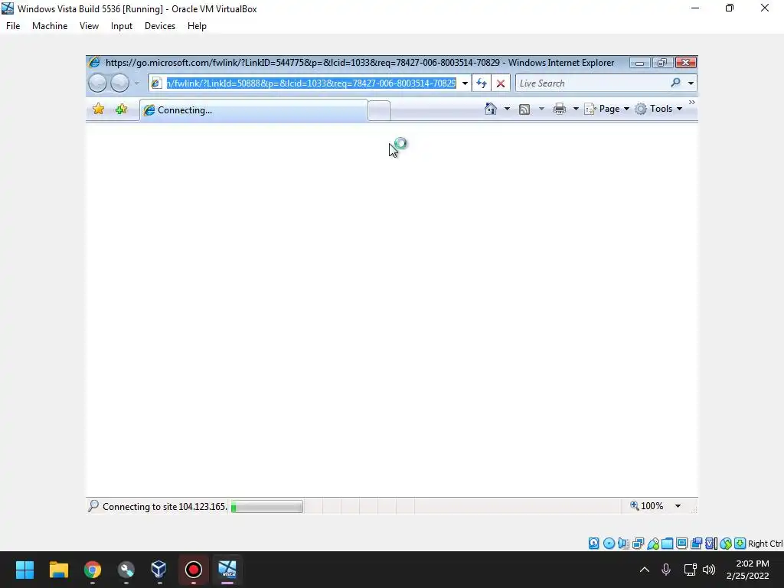This screenshot has width=784, height=588.
Task: Click the RSS Feeds icon
Action: [x=524, y=109]
